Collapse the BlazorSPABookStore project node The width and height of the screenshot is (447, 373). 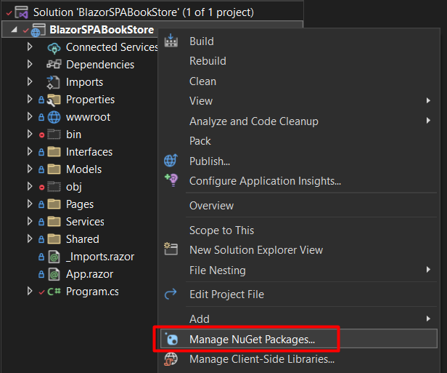point(16,30)
